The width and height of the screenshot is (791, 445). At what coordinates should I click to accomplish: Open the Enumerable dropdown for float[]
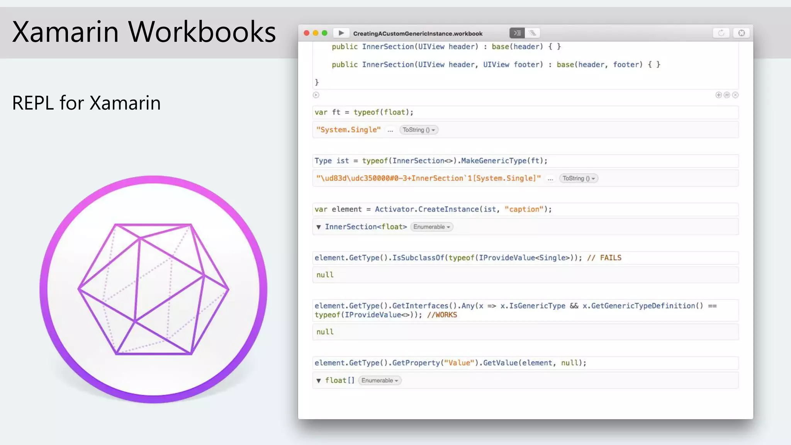[380, 380]
